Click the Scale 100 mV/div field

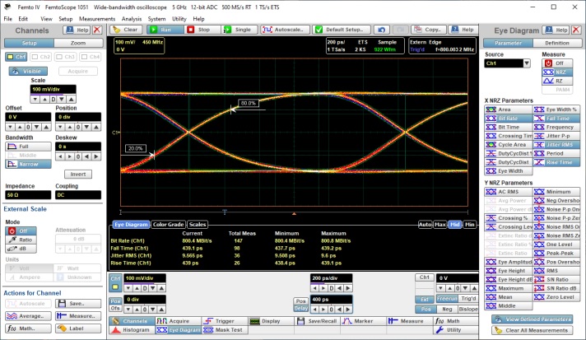pyautogui.click(x=53, y=88)
